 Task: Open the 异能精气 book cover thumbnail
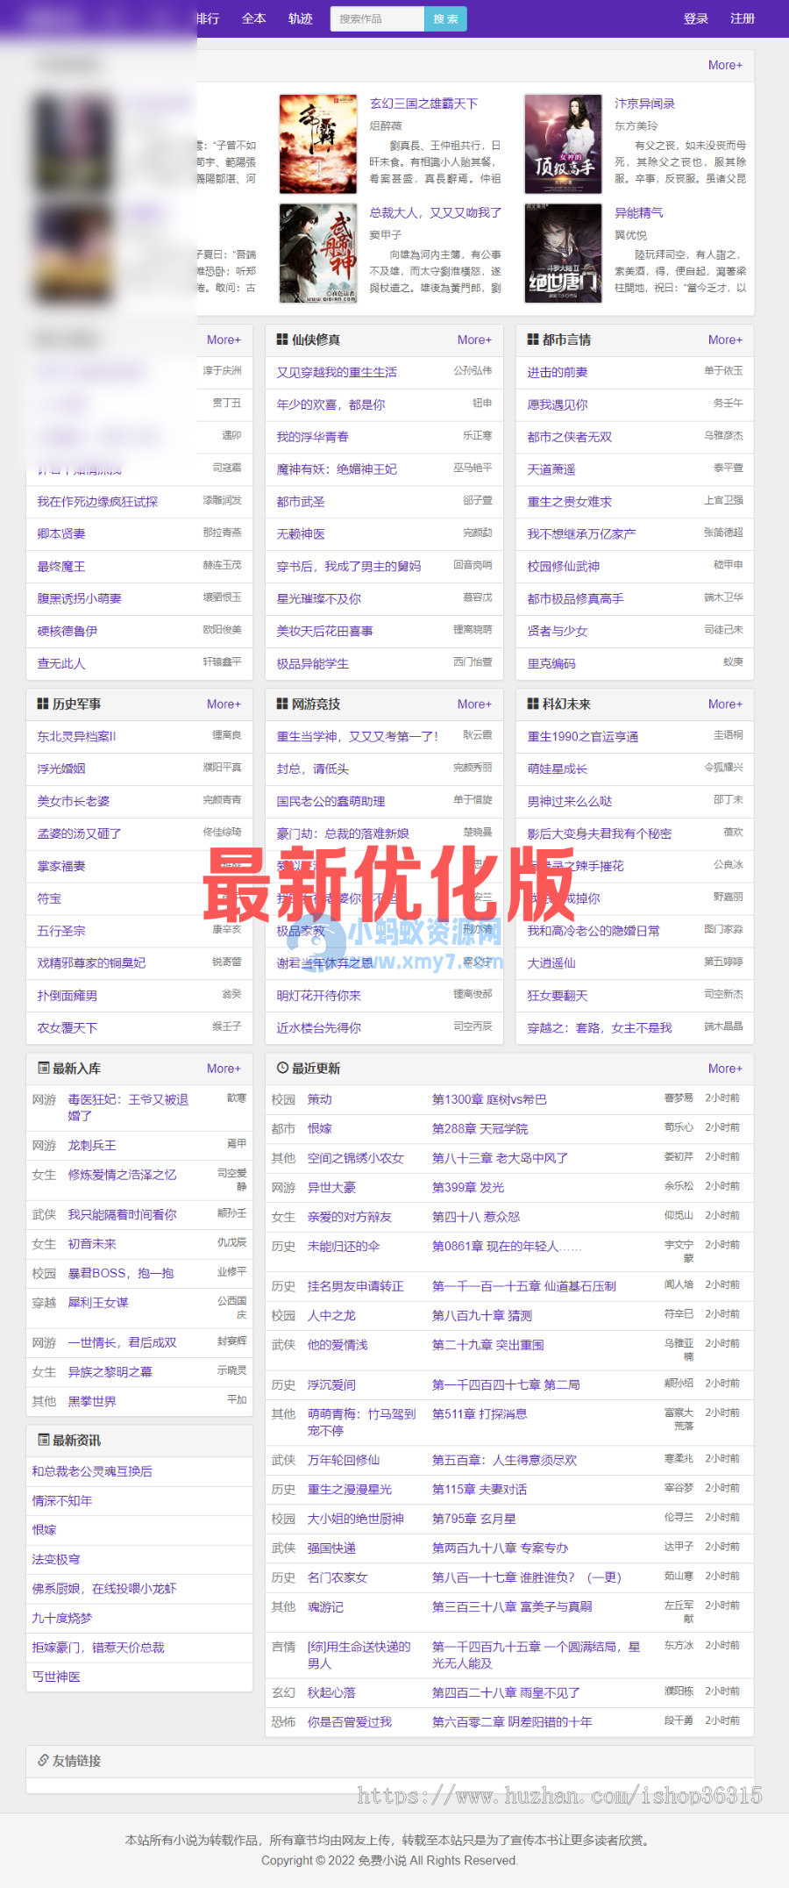[564, 254]
